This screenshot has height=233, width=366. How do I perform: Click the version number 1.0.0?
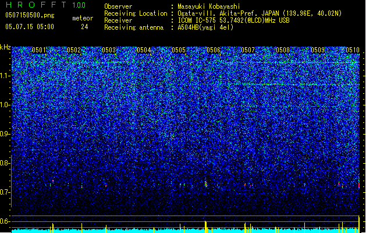coord(79,5)
